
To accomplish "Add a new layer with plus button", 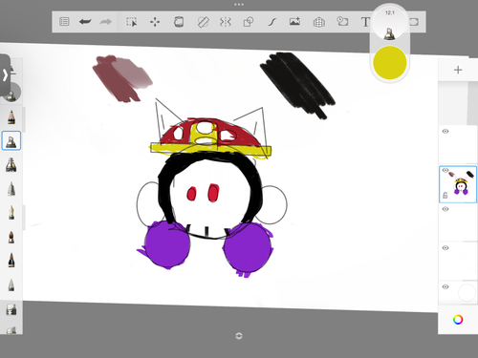I will click(458, 70).
